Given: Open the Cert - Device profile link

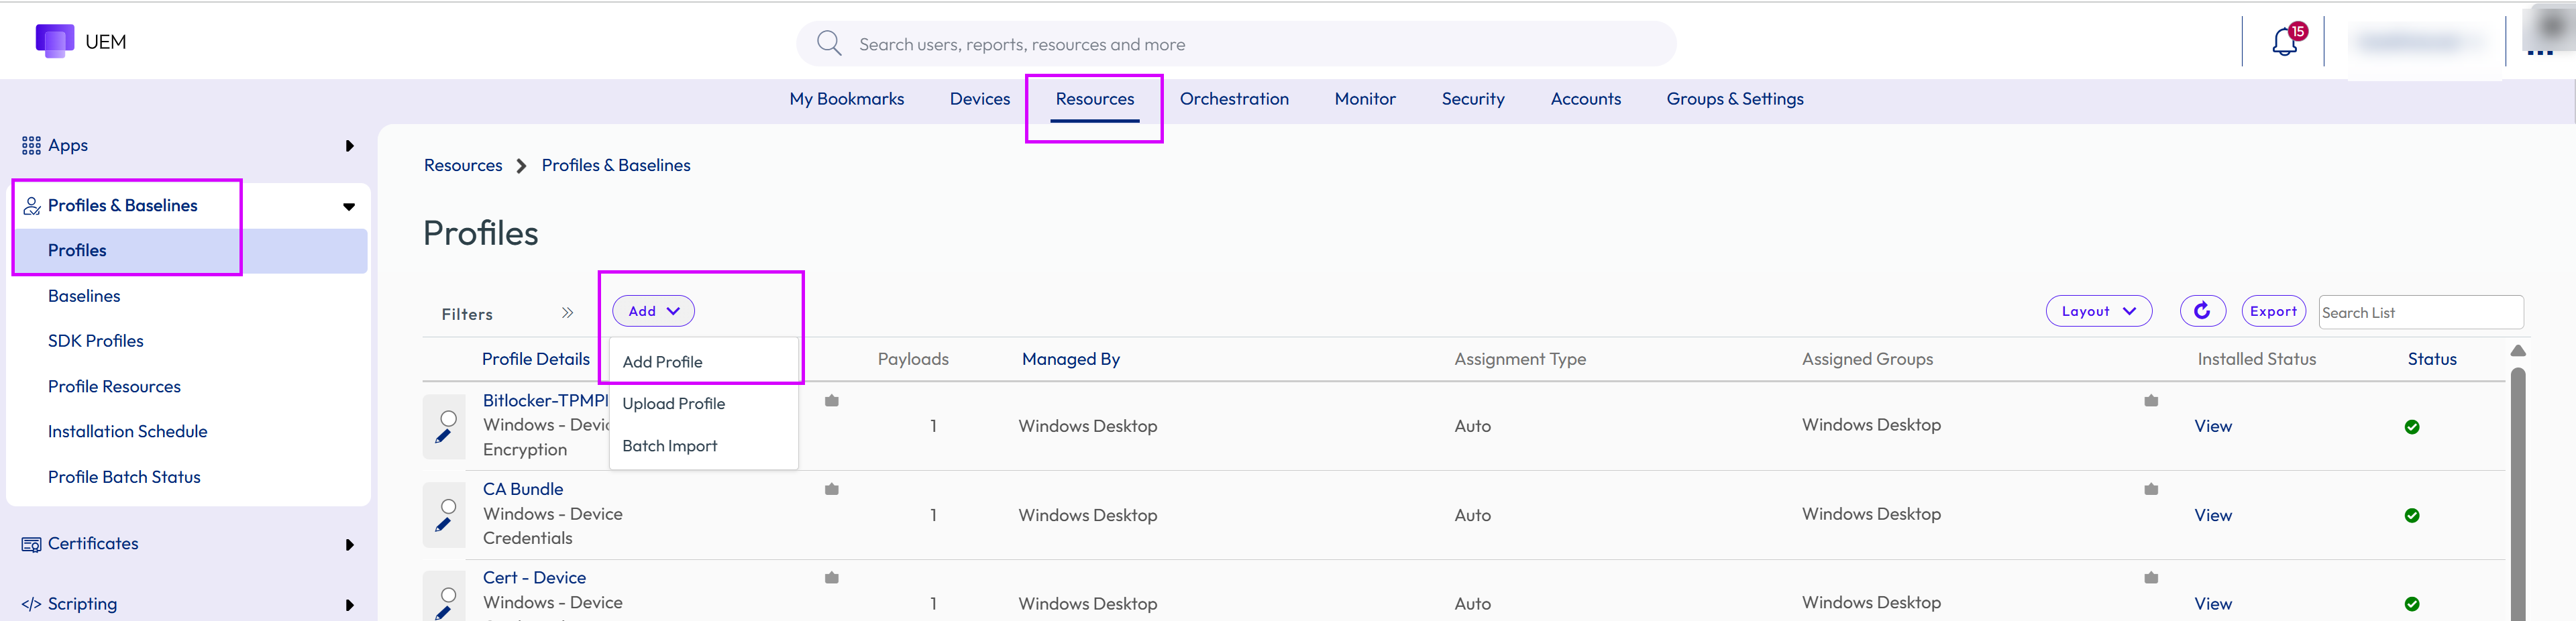Looking at the screenshot, I should (x=534, y=578).
